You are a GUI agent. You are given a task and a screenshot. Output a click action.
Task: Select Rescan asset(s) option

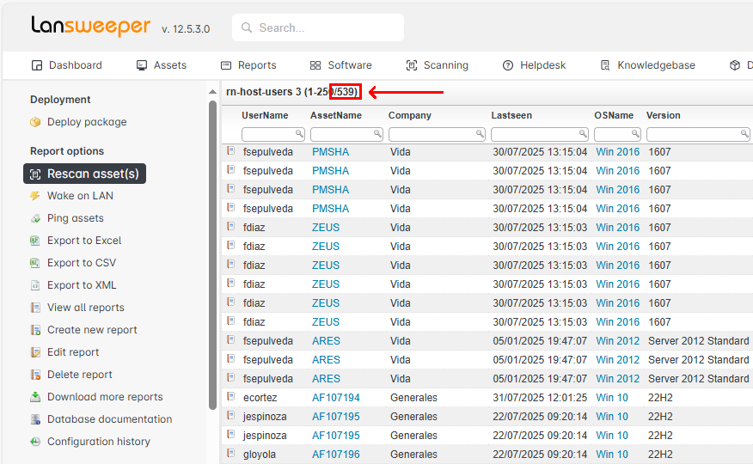point(84,174)
